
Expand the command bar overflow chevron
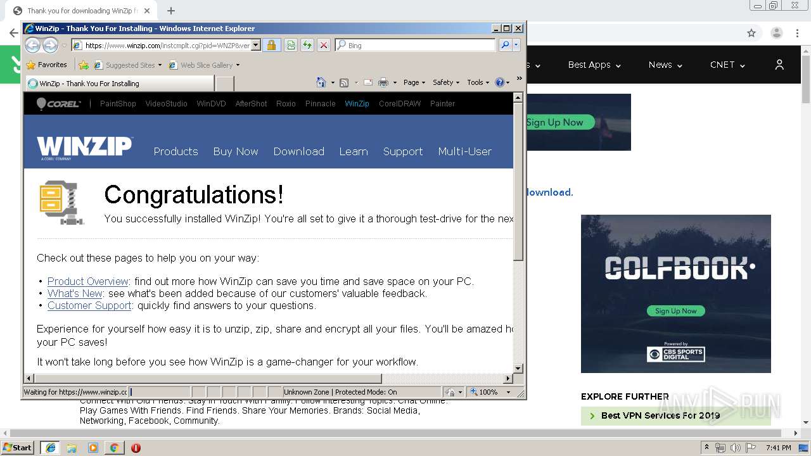pos(519,79)
